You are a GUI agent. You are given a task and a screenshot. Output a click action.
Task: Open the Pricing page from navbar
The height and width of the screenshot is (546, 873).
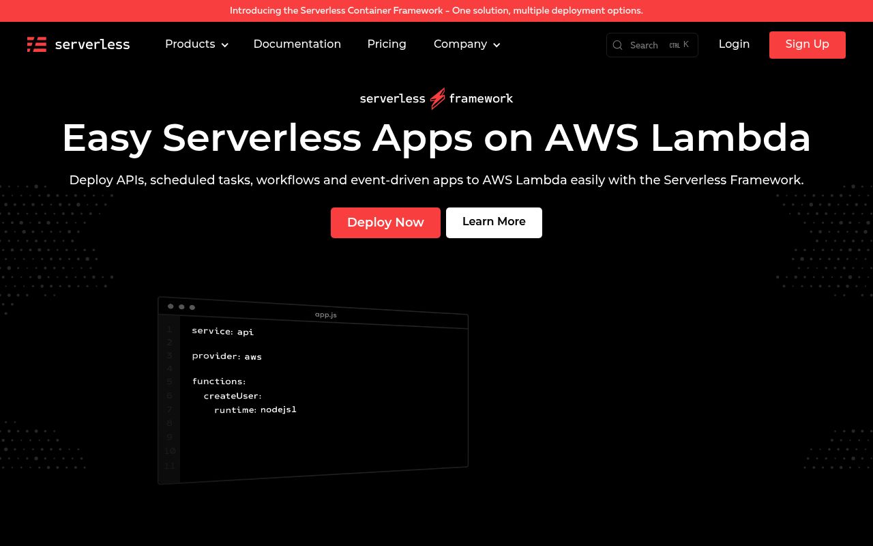coord(387,44)
